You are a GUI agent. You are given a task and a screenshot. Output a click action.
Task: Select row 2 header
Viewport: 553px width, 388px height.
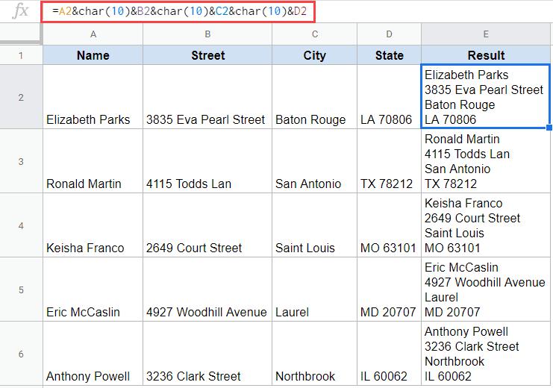(x=21, y=97)
